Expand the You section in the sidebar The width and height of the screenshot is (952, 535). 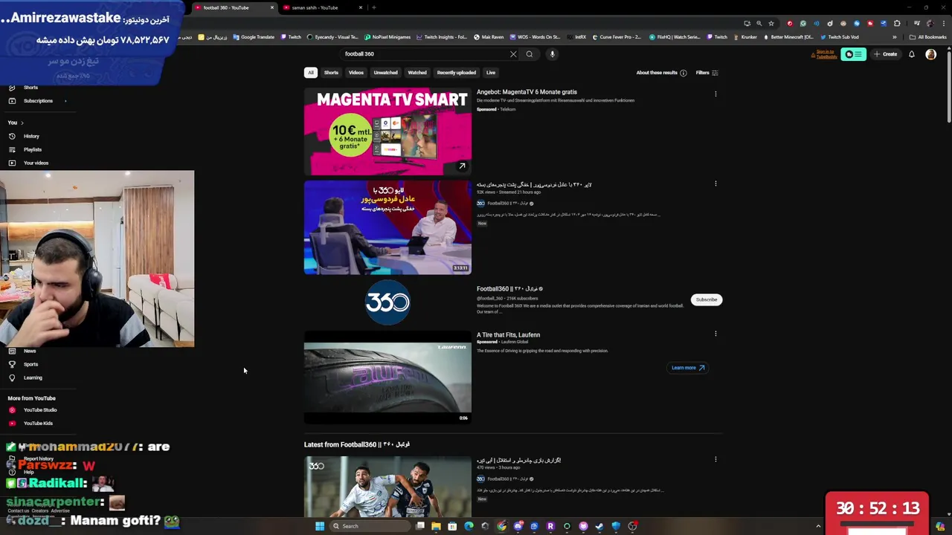point(16,123)
